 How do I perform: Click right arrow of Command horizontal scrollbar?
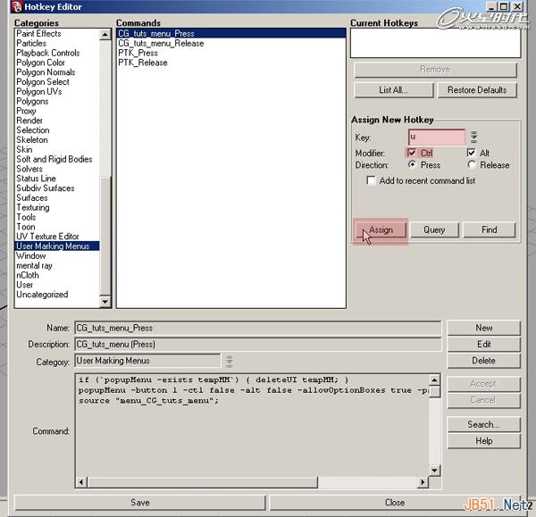[x=423, y=482]
